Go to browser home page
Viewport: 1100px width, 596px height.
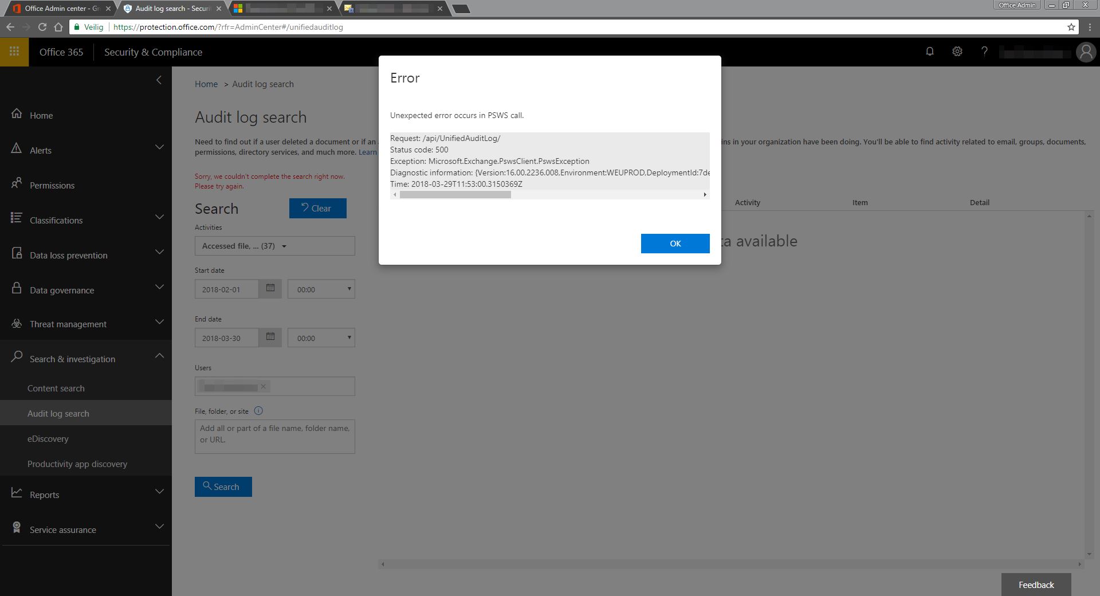[58, 27]
